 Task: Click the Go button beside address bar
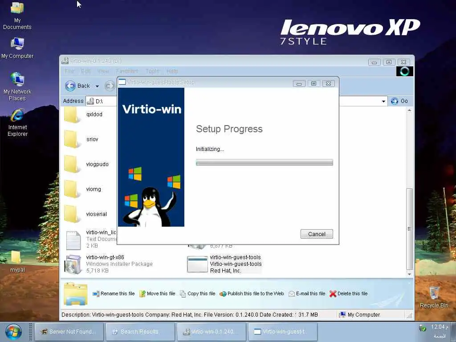[399, 101]
